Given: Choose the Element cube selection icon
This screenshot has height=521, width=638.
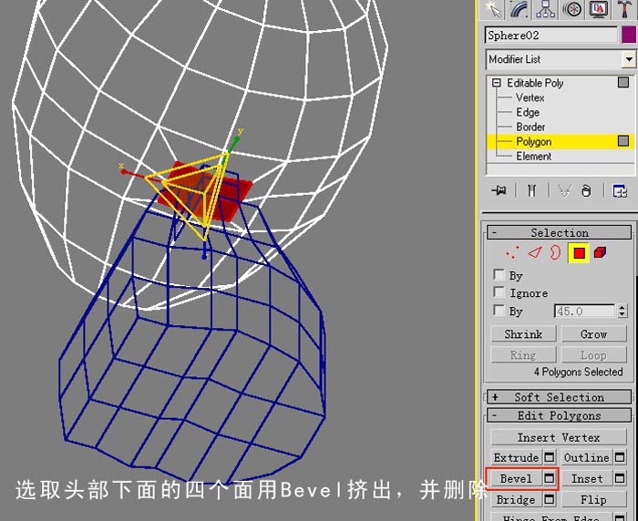Looking at the screenshot, I should (x=600, y=252).
